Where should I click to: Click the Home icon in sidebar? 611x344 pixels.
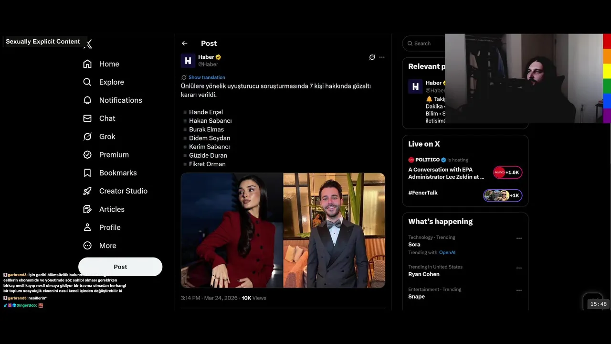click(x=87, y=64)
